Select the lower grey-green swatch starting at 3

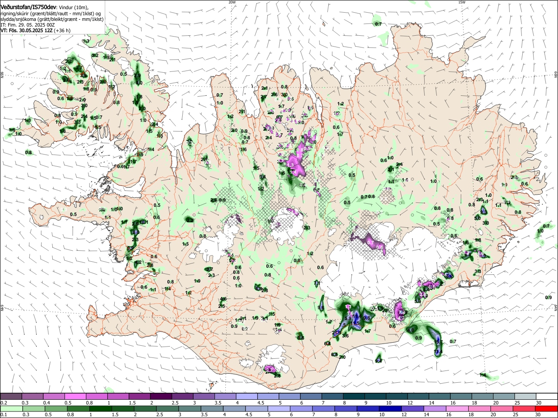[190, 409]
